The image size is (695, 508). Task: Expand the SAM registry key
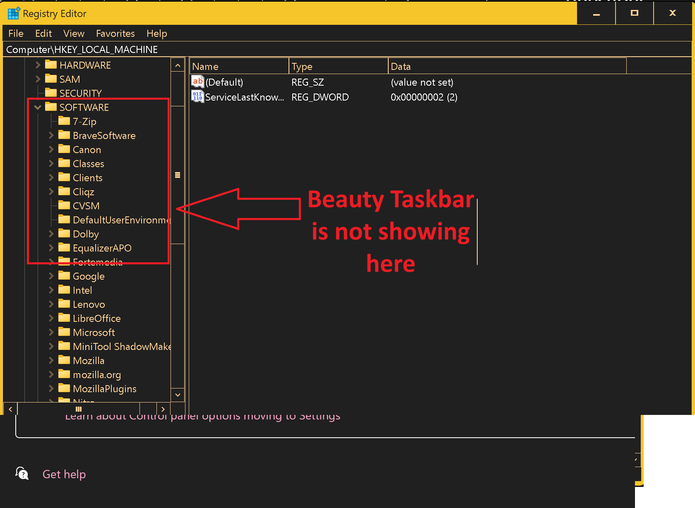(38, 79)
